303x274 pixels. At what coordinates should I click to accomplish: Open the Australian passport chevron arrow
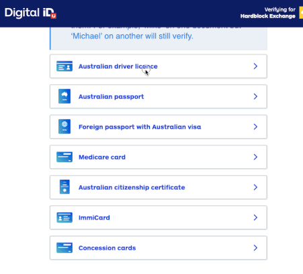[x=255, y=96]
